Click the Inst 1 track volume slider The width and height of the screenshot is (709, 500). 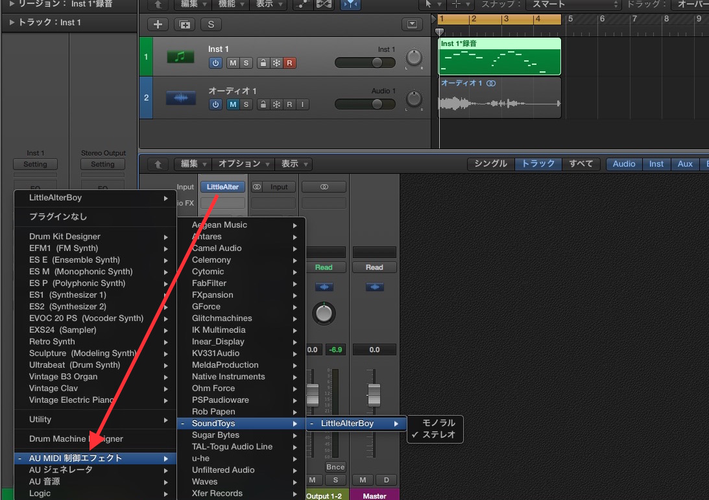point(365,63)
